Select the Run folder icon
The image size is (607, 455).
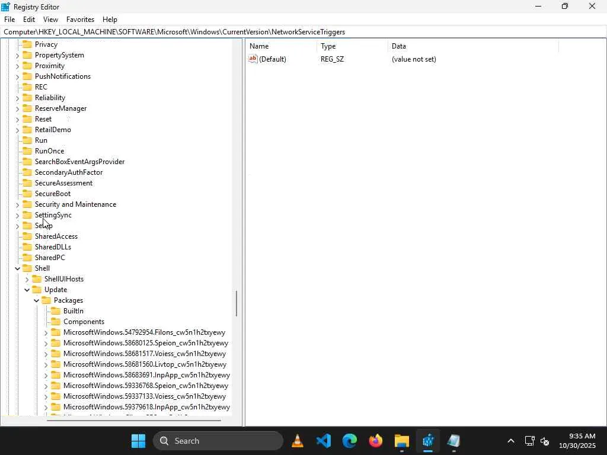(27, 140)
